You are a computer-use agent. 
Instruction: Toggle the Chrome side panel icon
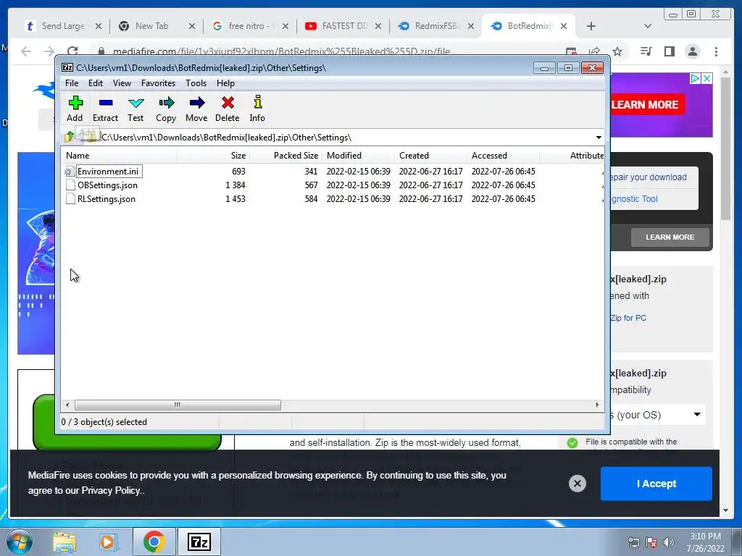(x=669, y=51)
